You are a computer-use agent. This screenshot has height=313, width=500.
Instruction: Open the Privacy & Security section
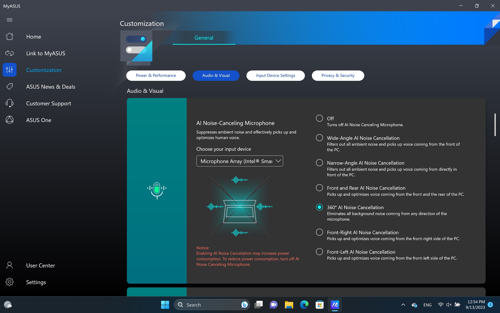pos(338,75)
